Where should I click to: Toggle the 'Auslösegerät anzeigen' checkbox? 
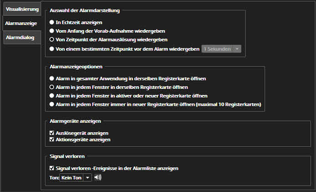click(x=52, y=133)
